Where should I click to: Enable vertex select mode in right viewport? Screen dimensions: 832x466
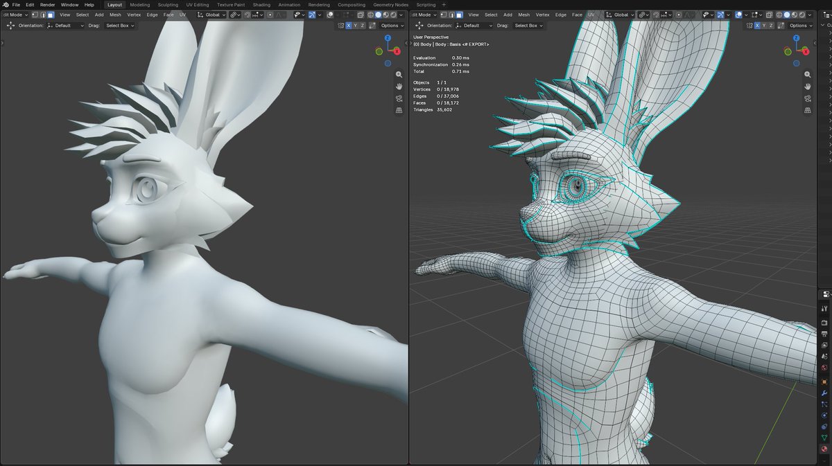click(444, 15)
